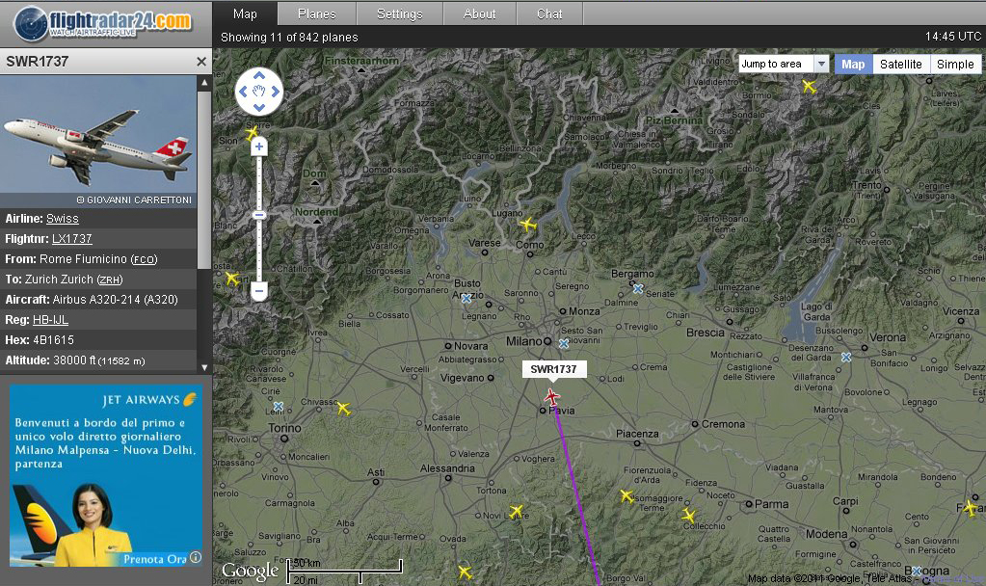The height and width of the screenshot is (586, 986).
Task: Open the Swiss airline link
Action: [x=63, y=219]
